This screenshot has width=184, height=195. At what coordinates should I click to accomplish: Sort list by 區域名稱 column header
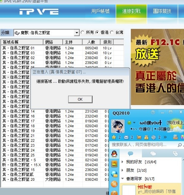22,42
